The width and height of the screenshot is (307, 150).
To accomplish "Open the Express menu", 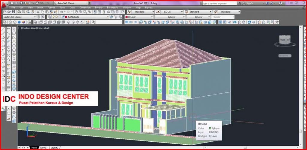I will pos(149,7).
